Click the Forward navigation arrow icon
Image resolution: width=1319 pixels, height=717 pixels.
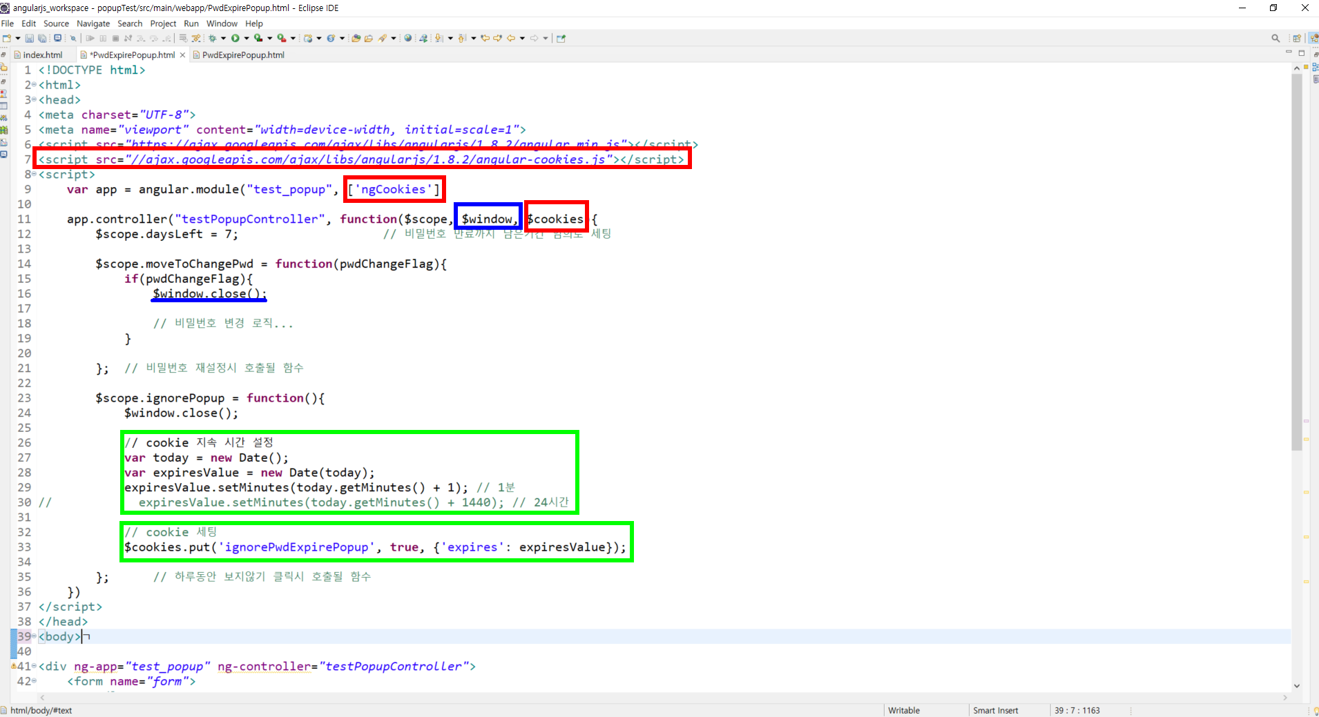534,38
